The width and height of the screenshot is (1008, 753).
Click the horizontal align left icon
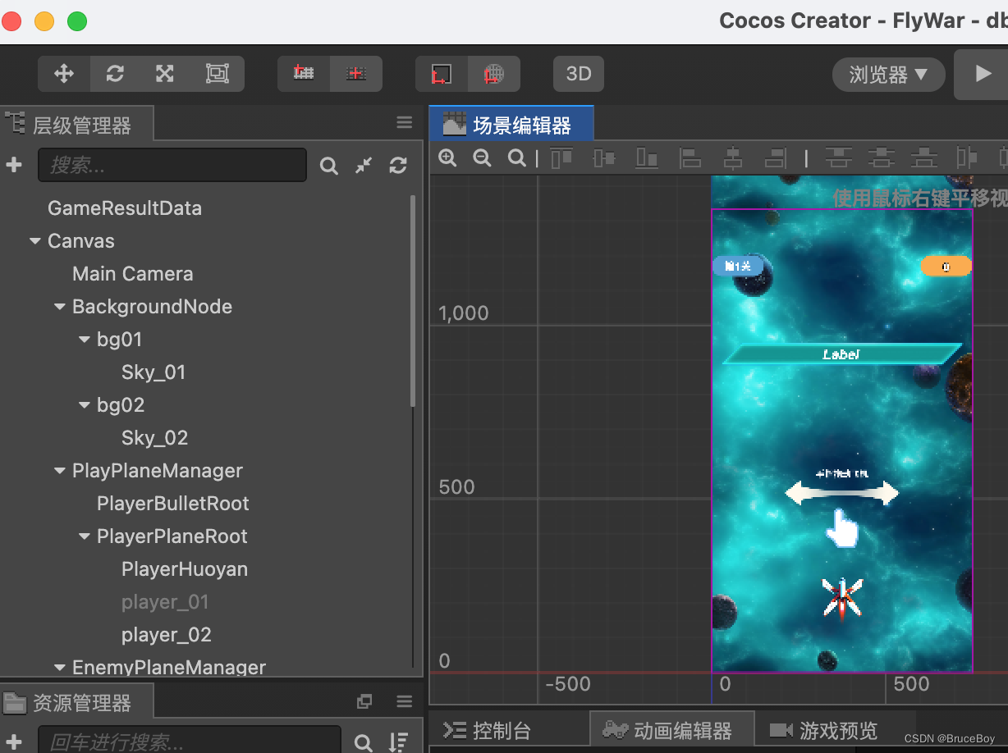point(690,157)
